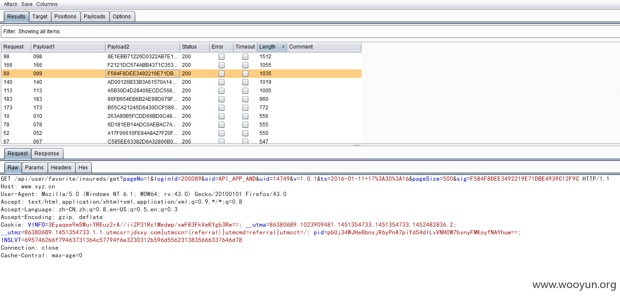Toggle Error checkbox for request 98
Image resolution: width=620 pixels, height=297 pixels.
[x=222, y=57]
